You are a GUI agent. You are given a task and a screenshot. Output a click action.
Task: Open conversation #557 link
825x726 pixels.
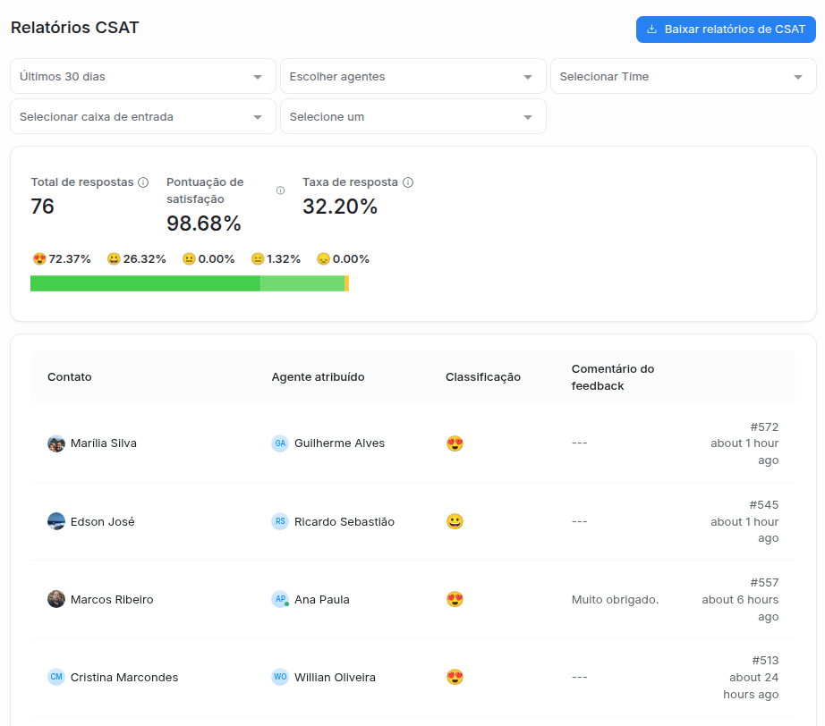click(764, 583)
